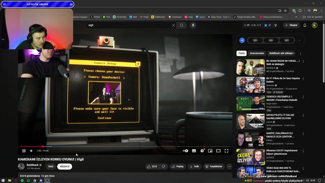
Task: Open the Gmail bookmark
Action: (144, 17)
